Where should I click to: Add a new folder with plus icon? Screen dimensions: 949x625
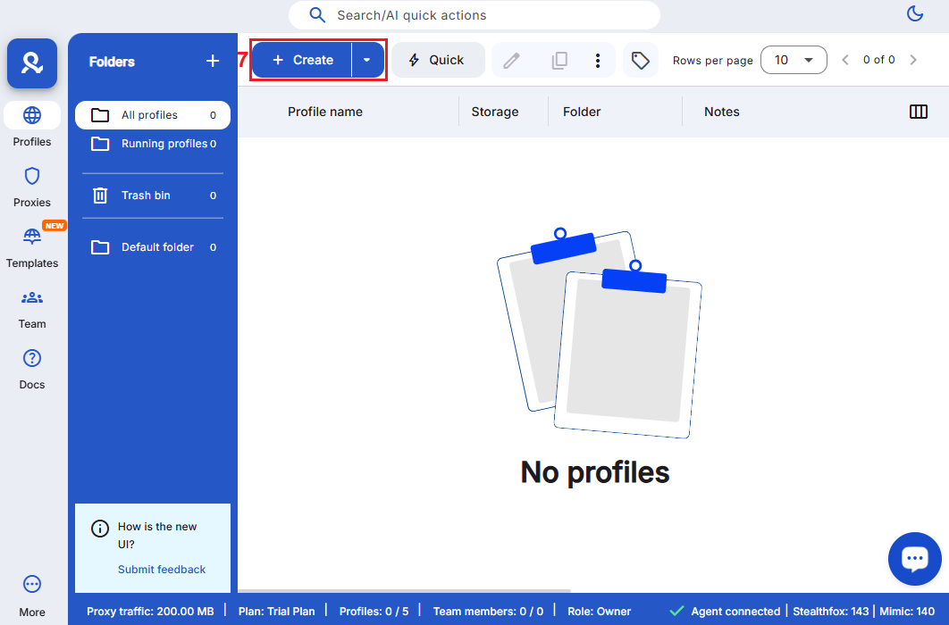[x=213, y=61]
